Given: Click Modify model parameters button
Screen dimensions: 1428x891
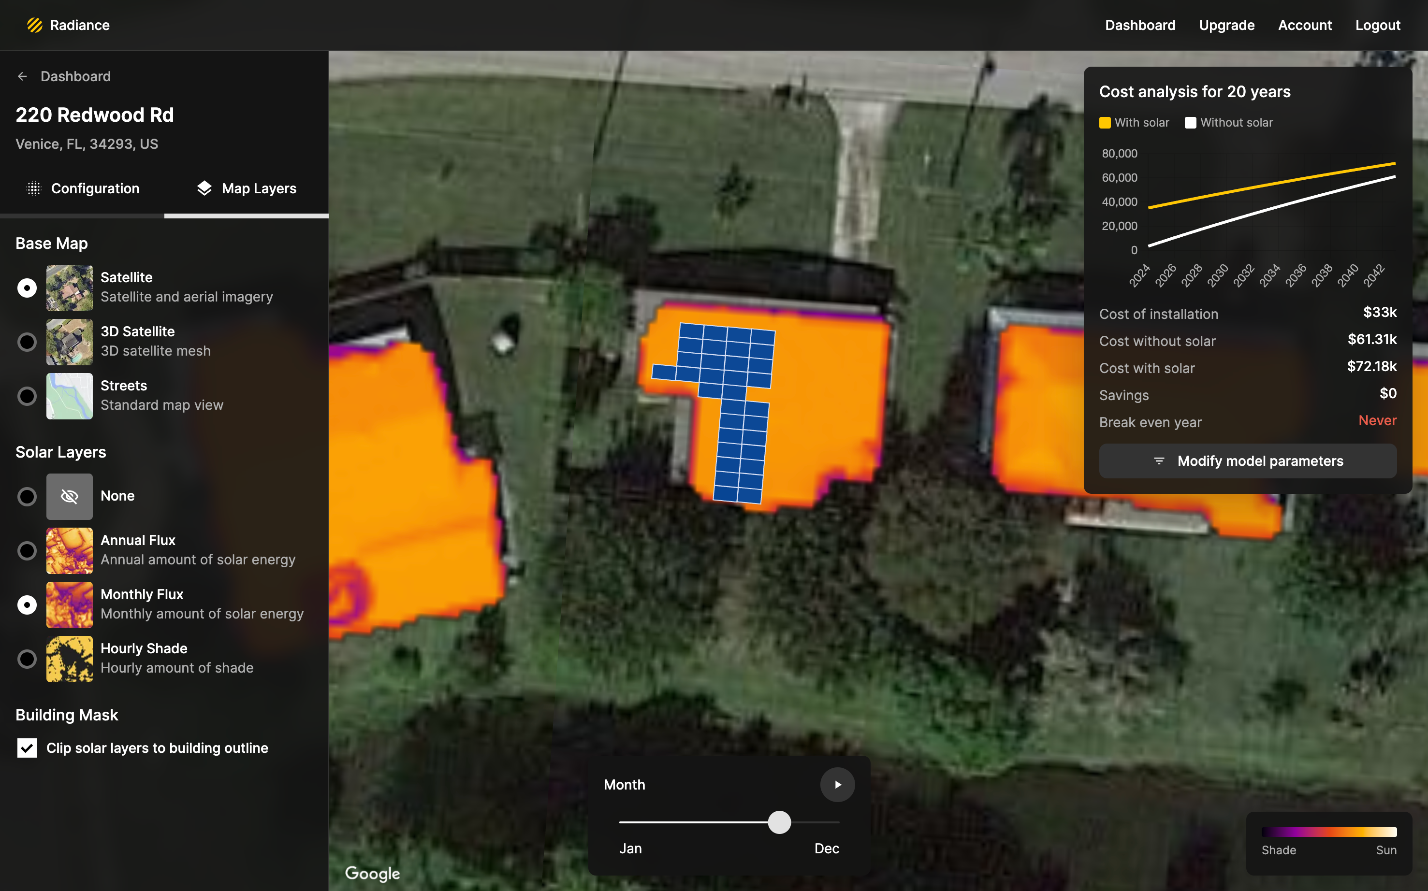Looking at the screenshot, I should (x=1248, y=461).
